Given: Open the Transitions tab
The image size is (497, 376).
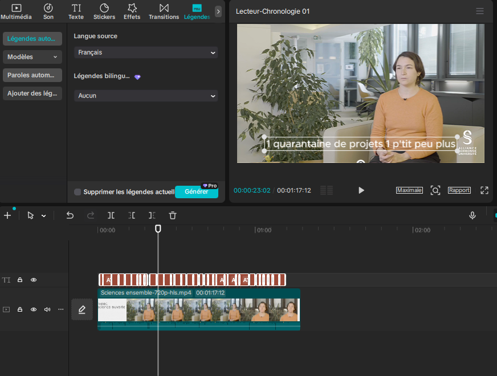Looking at the screenshot, I should 164,12.
